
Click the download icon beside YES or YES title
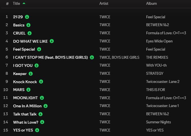point(37,130)
